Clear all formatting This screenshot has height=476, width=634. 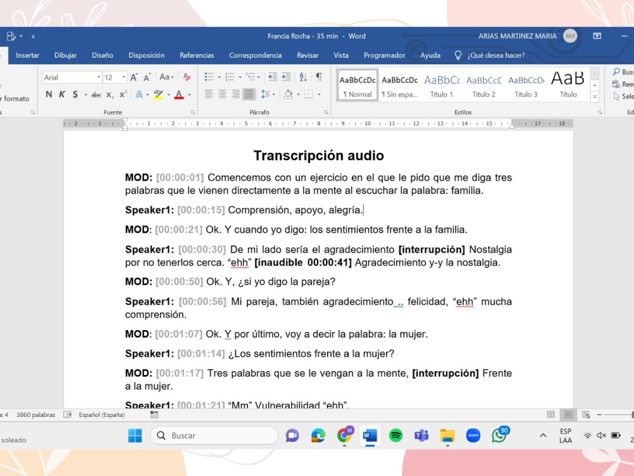pos(187,77)
